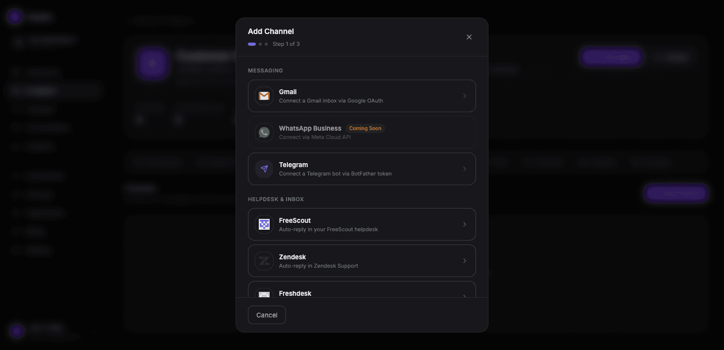Click the MESSAGING section header

[x=265, y=70]
